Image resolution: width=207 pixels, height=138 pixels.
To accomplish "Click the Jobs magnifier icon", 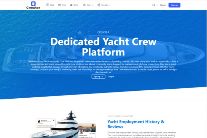I will (x=84, y=5).
